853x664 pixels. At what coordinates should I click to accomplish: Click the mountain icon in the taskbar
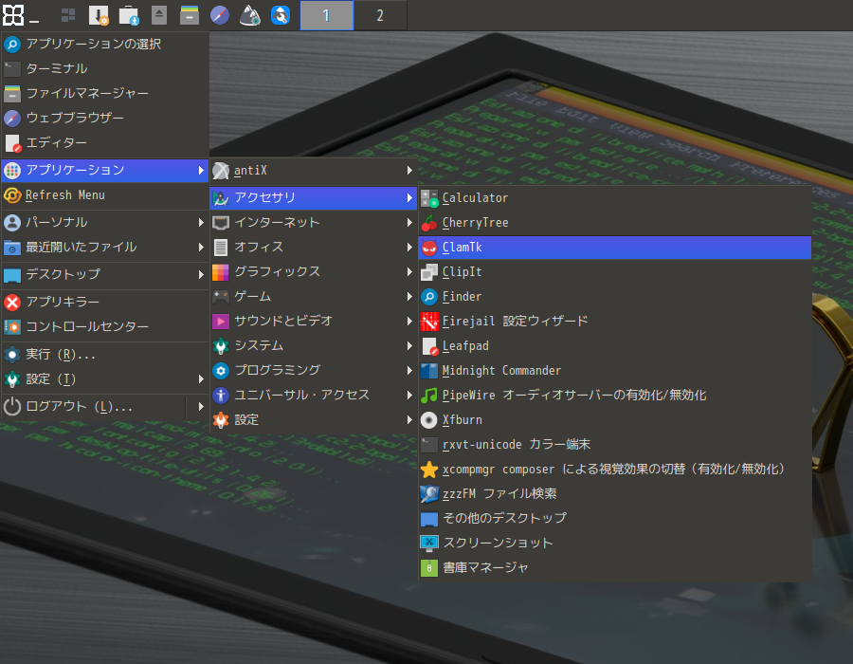coord(250,14)
